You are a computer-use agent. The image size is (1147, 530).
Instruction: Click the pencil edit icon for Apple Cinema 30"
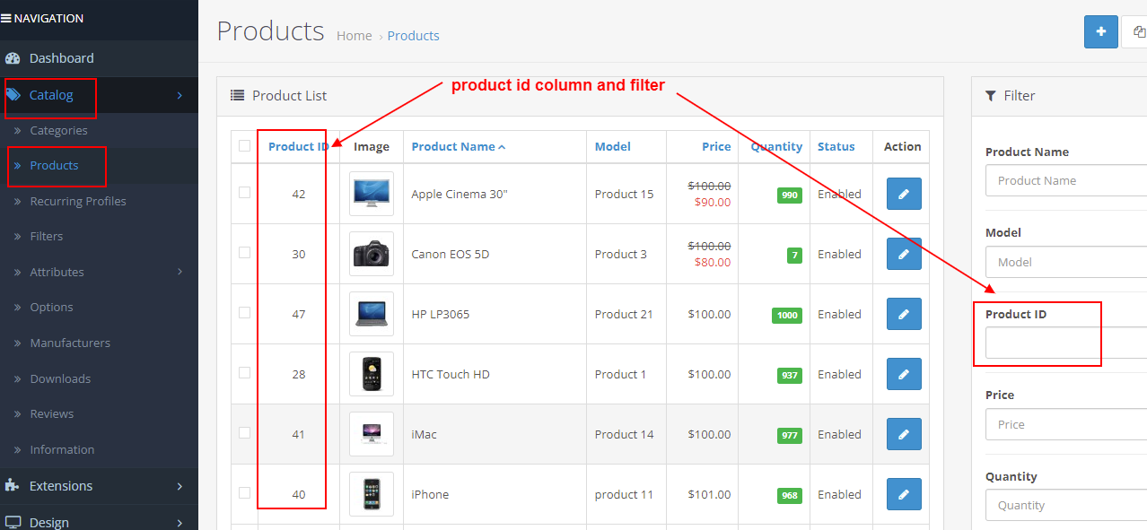click(x=904, y=194)
